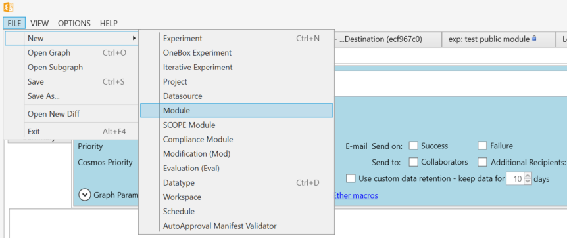This screenshot has height=238, width=567.
Task: Create a new Workspace
Action: [x=237, y=197]
